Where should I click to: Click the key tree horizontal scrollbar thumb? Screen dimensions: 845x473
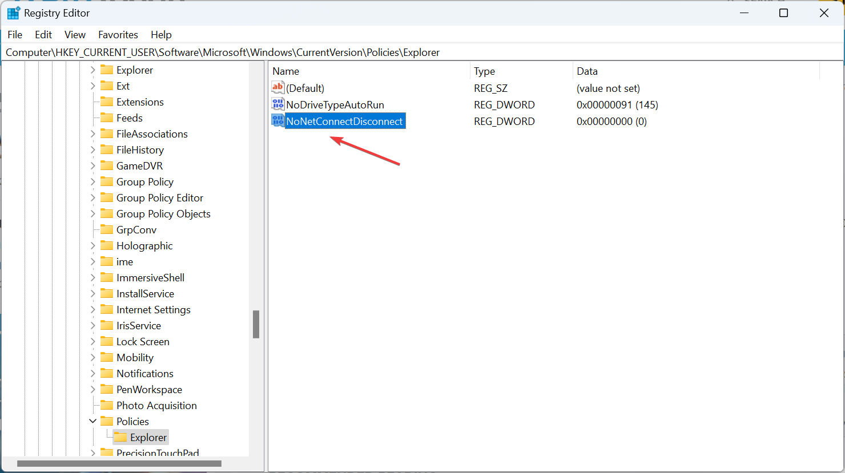click(x=119, y=463)
